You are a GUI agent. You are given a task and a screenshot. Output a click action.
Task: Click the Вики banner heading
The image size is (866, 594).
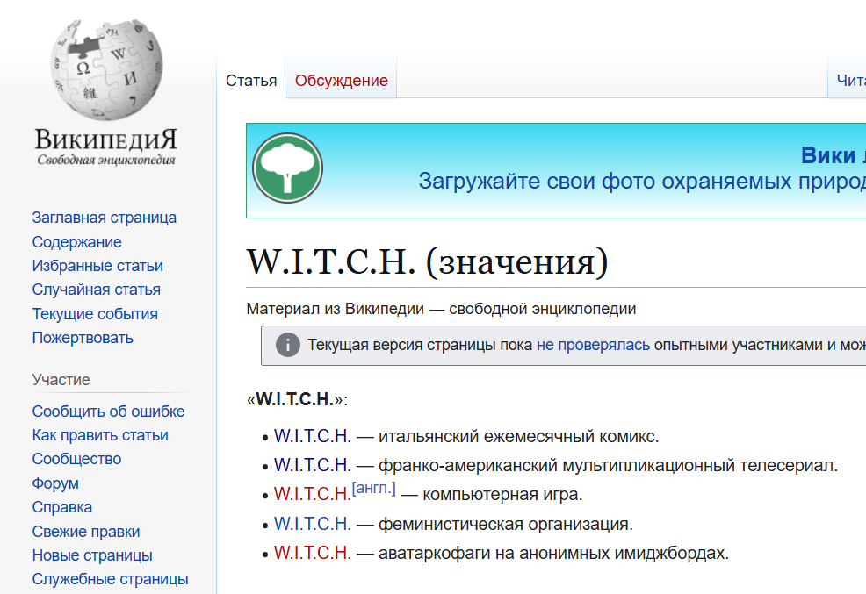(833, 155)
